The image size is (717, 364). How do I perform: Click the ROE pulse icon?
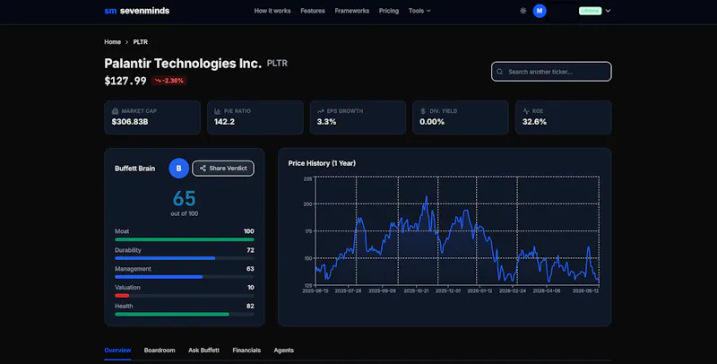pos(526,111)
